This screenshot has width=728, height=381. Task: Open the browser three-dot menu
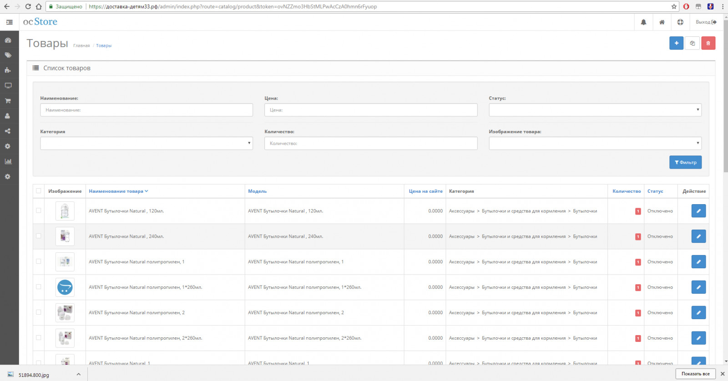pyautogui.click(x=723, y=6)
